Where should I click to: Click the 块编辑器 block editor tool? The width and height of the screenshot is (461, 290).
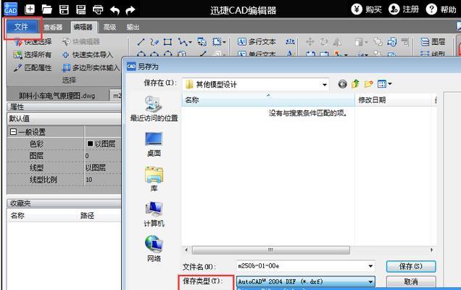point(81,42)
